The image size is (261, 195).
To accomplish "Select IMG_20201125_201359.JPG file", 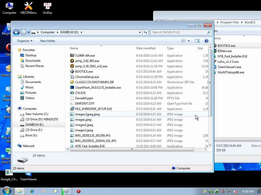I will tap(93, 136).
